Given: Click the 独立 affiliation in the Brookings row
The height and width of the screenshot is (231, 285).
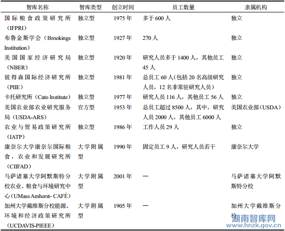Looking at the screenshot, I should click(x=236, y=38).
